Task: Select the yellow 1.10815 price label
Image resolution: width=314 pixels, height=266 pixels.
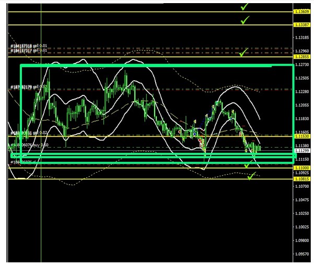Action: pyautogui.click(x=301, y=179)
